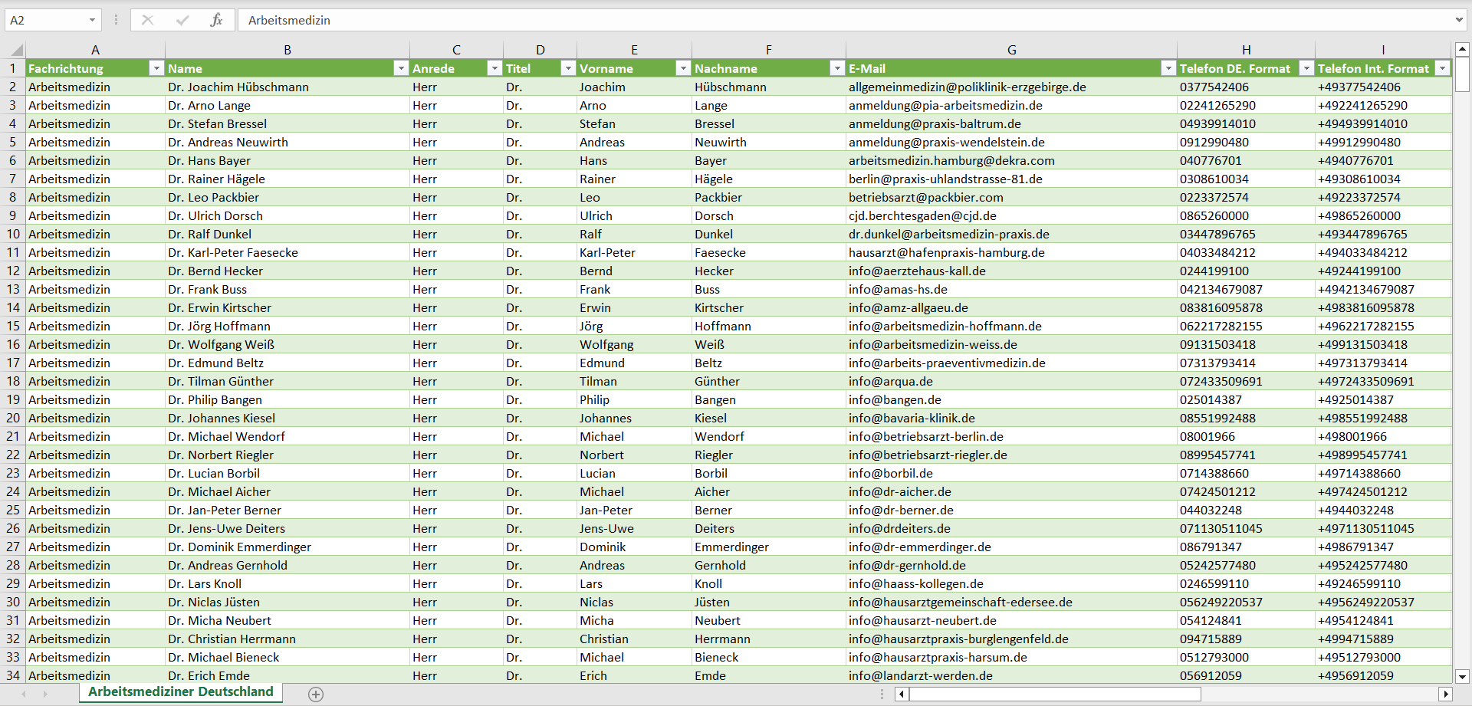Open the Insert Function fx button
The height and width of the screenshot is (706, 1472).
216,20
